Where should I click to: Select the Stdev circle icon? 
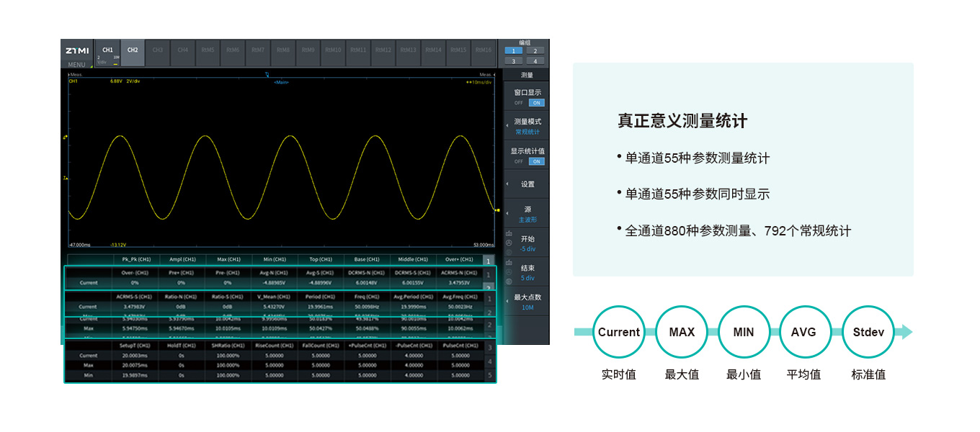click(x=868, y=332)
